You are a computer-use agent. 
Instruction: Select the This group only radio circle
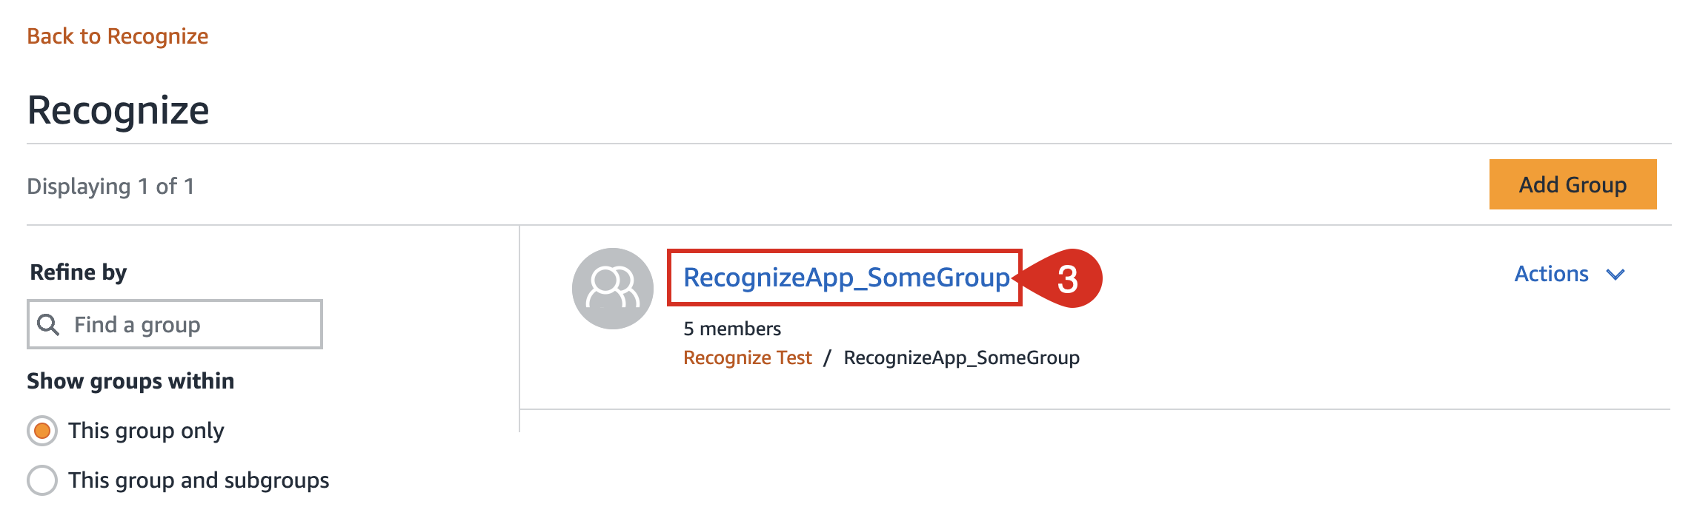[42, 431]
